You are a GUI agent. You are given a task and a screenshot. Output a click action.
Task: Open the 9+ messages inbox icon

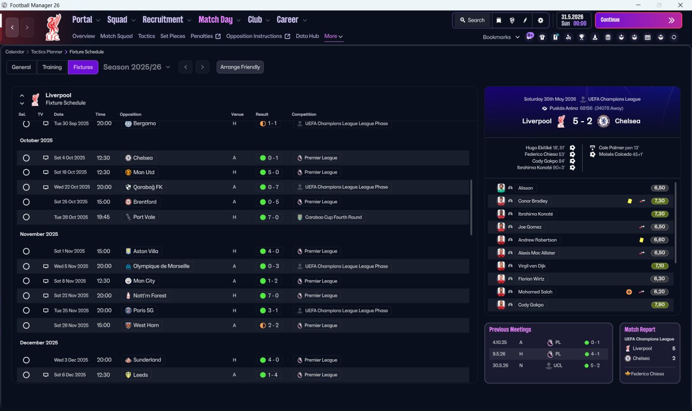pos(530,36)
